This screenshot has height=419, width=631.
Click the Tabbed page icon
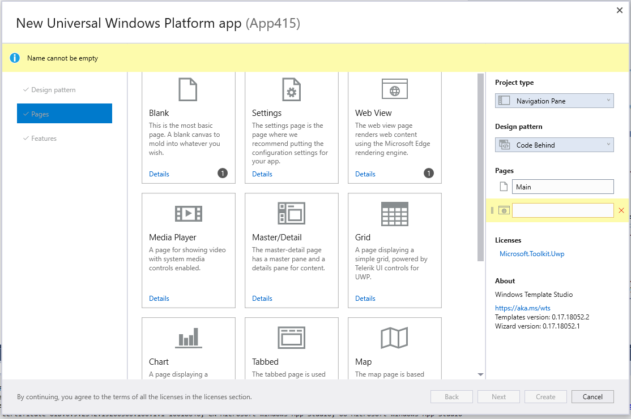(x=291, y=338)
